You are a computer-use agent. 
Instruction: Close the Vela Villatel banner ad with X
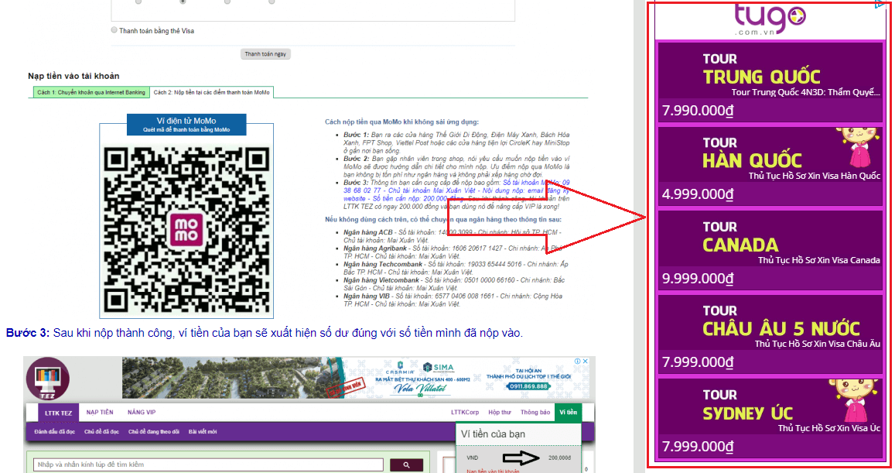(x=585, y=361)
